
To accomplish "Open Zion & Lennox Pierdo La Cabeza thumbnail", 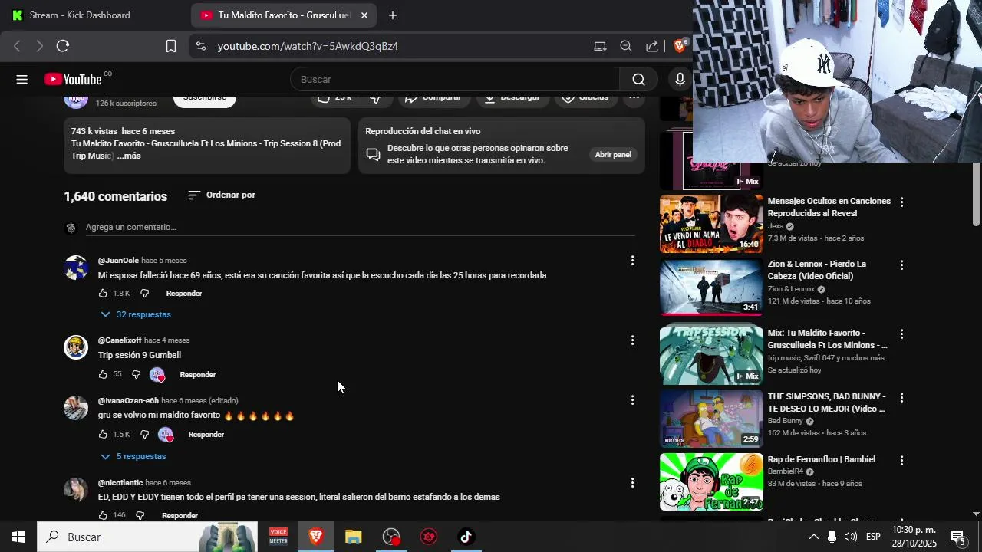I will [711, 287].
